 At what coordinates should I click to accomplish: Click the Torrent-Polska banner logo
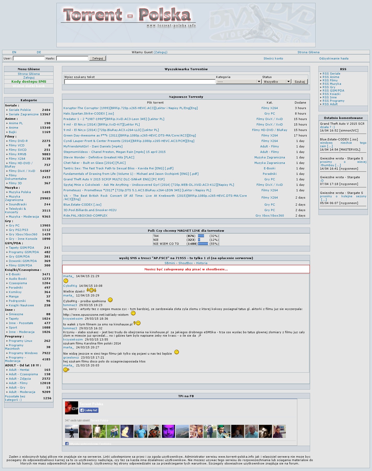point(128,16)
